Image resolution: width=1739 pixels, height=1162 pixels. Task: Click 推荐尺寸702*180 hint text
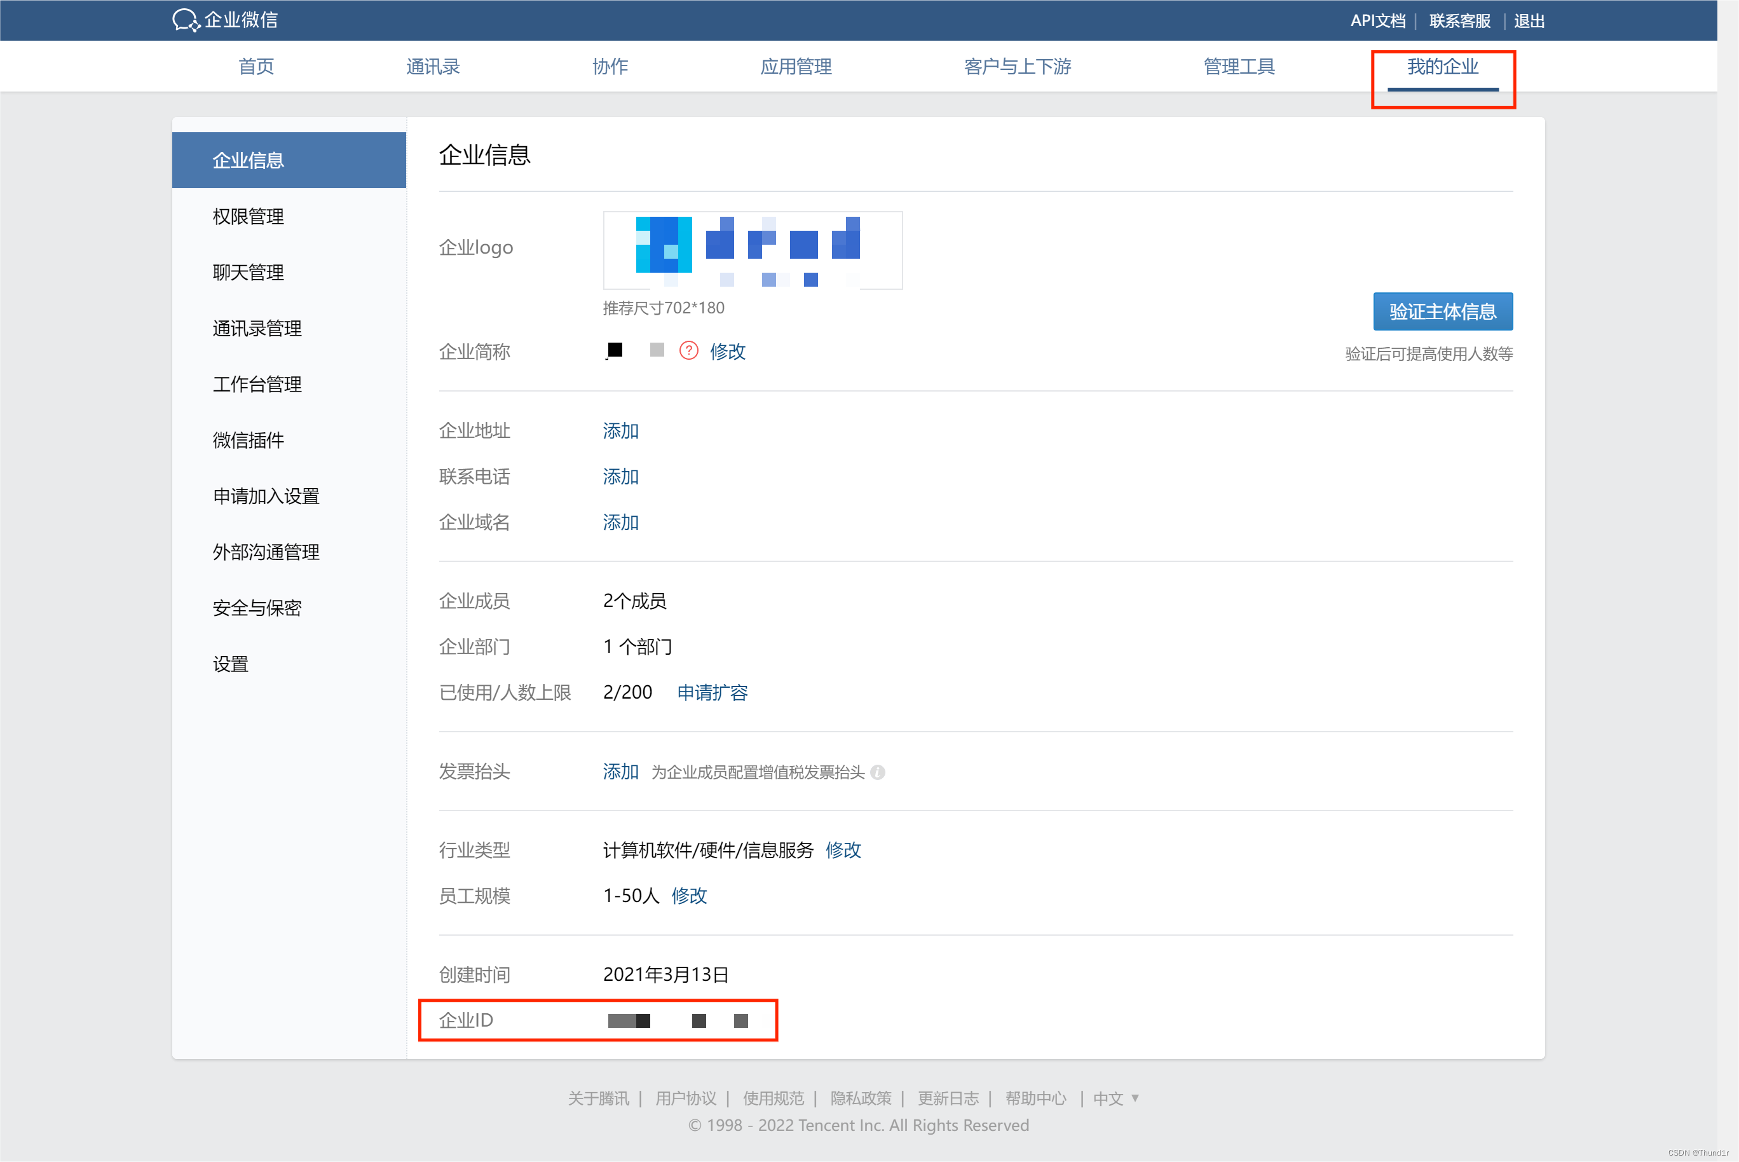pos(664,308)
